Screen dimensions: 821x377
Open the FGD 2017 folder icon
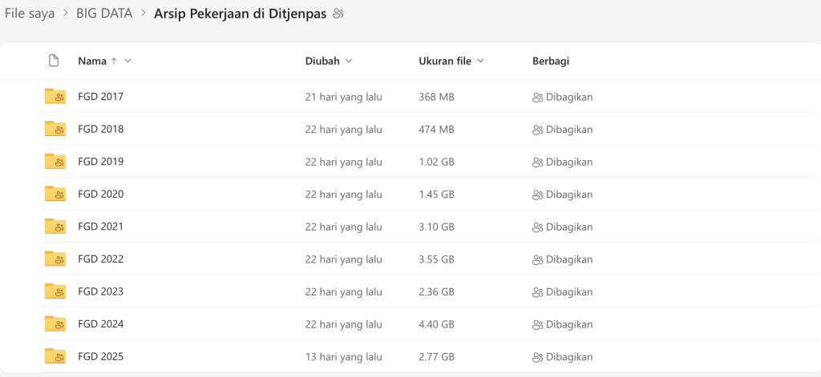[x=55, y=96]
